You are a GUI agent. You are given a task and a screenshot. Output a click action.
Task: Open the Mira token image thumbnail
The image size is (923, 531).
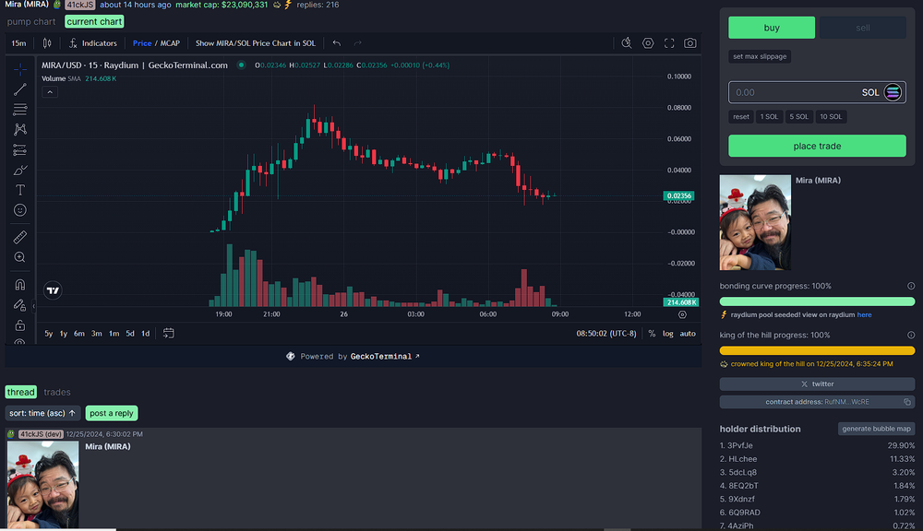click(755, 222)
